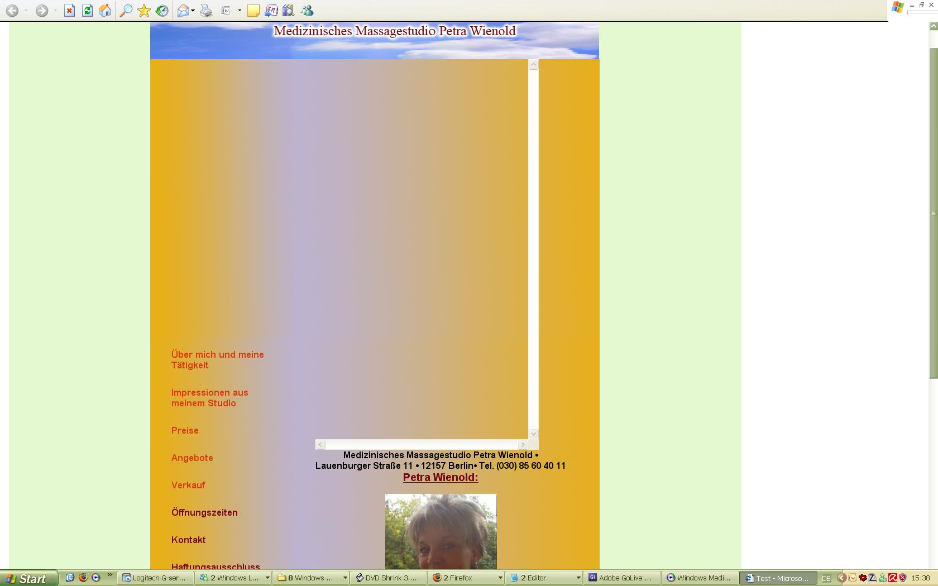This screenshot has width=938, height=586.
Task: Open the Preise navigation link
Action: (x=185, y=430)
